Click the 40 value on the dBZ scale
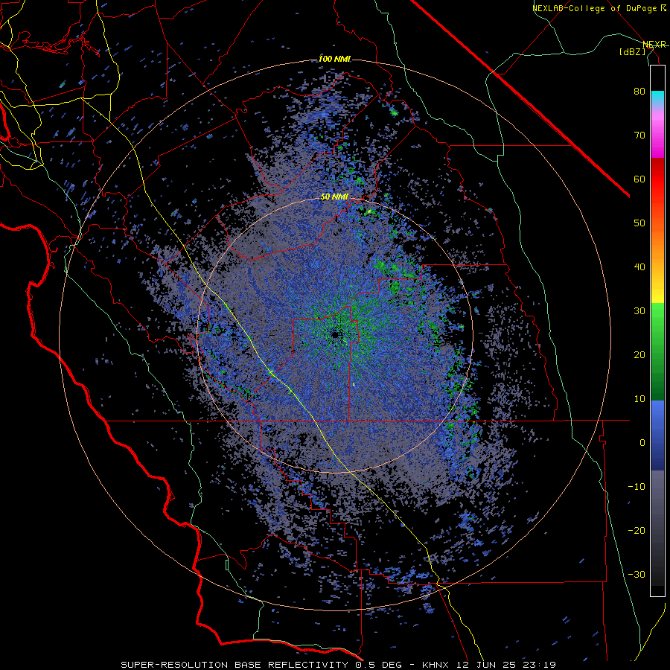Screen dimensions: 670x670 click(x=639, y=267)
